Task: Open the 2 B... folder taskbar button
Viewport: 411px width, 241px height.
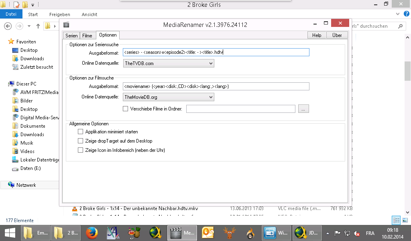Action: pos(65,233)
